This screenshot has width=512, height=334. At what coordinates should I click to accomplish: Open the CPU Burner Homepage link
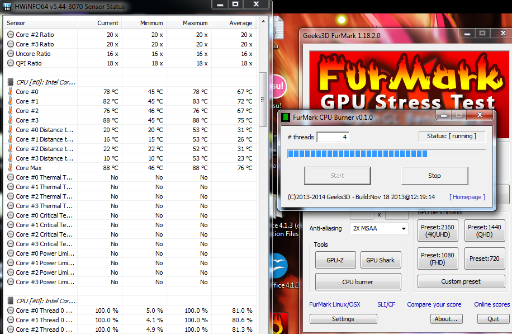[x=467, y=197]
